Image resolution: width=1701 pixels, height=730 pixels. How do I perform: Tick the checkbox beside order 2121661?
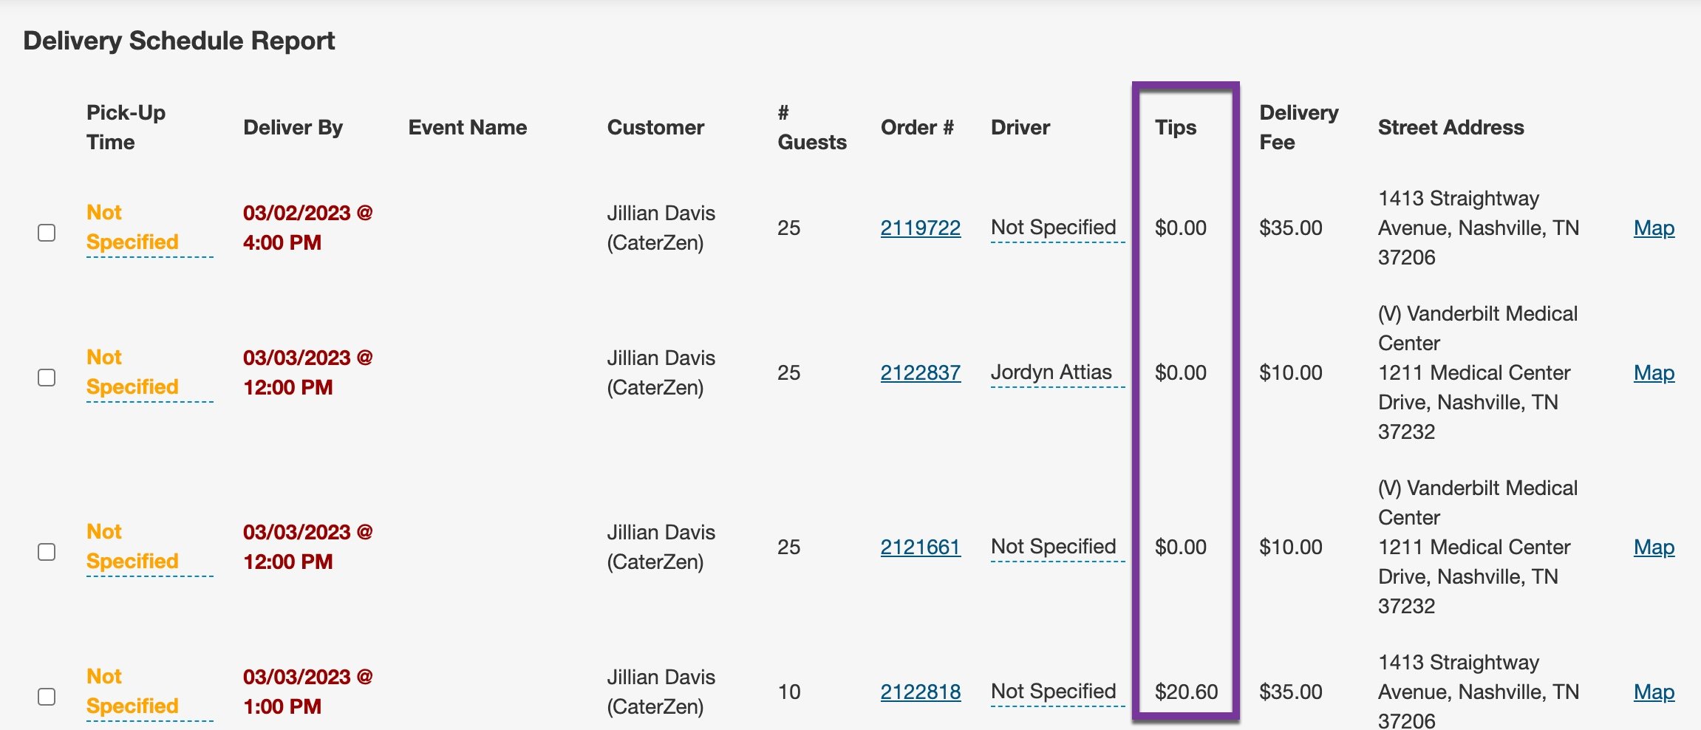(x=46, y=552)
